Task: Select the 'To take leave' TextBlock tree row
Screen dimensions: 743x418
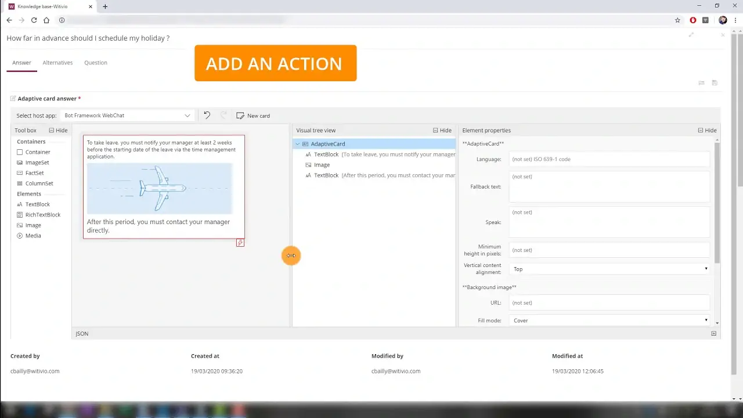Action: pos(374,154)
